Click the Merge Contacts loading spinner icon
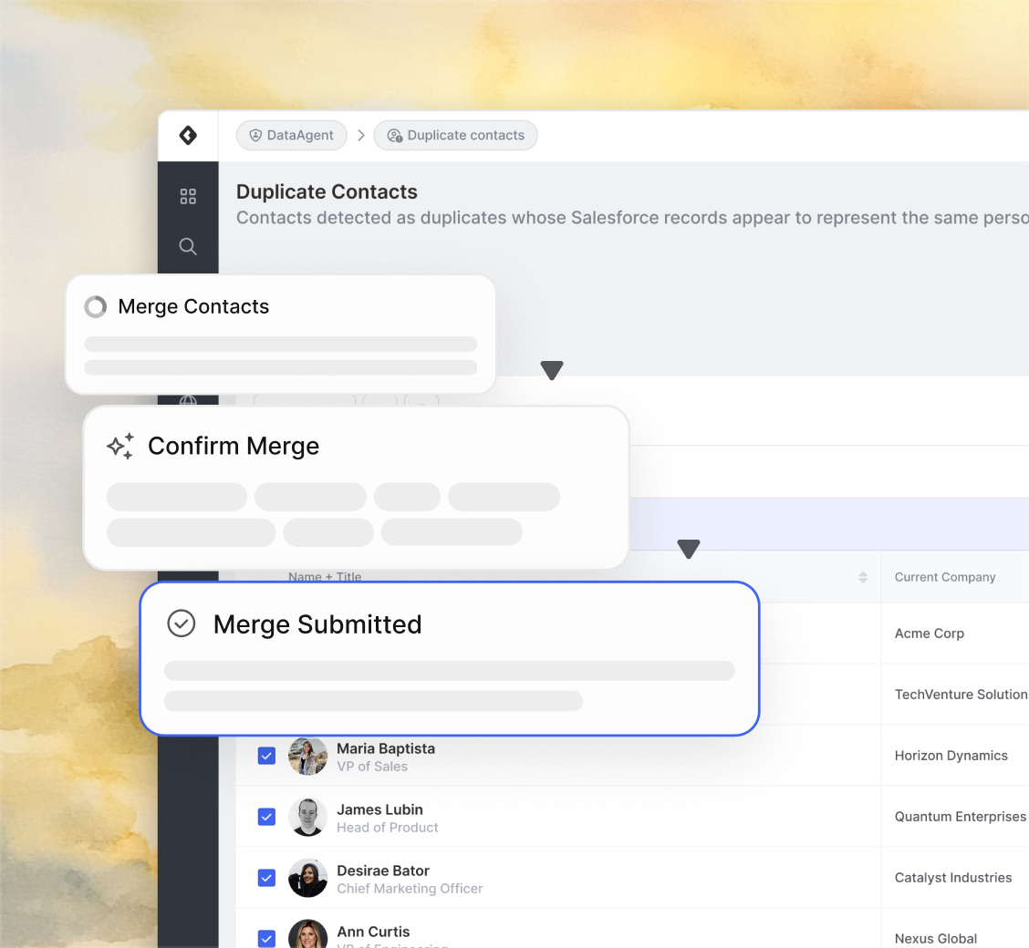Screen dimensions: 1029x948 pos(96,306)
